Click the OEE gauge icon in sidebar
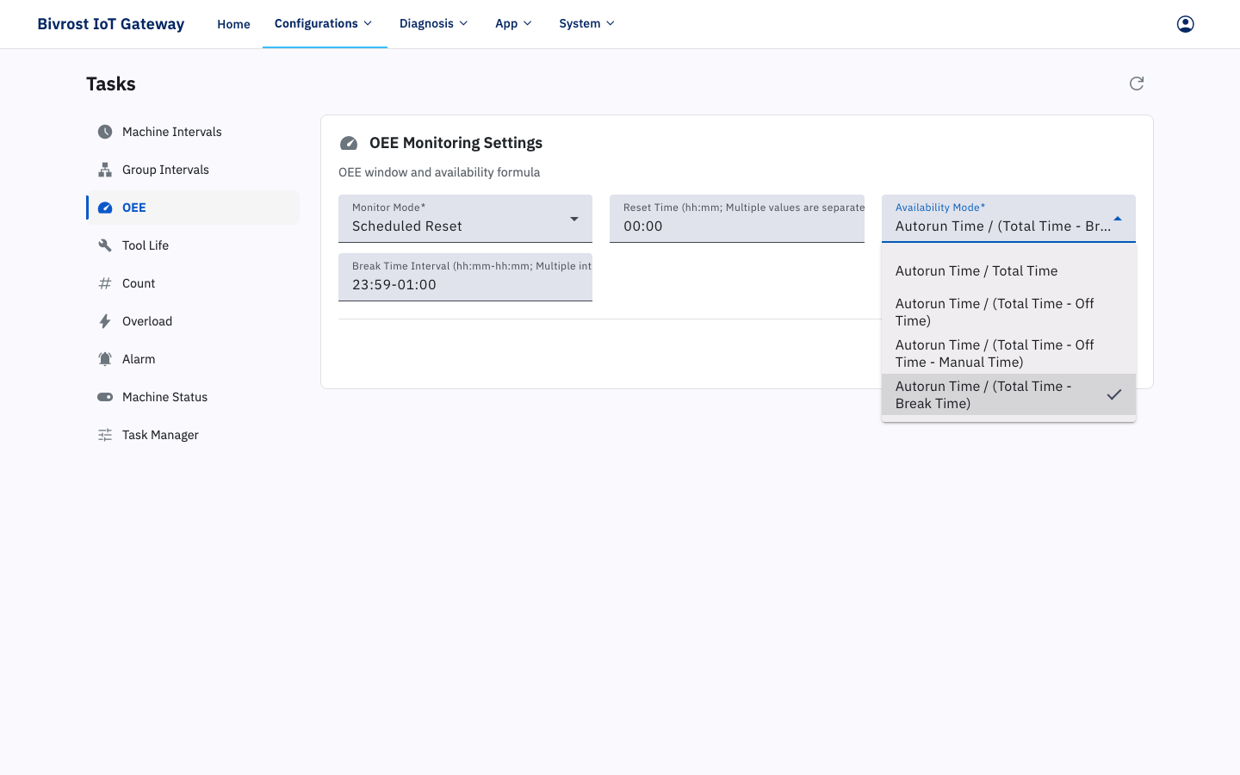Viewport: 1240px width, 775px height. [105, 208]
